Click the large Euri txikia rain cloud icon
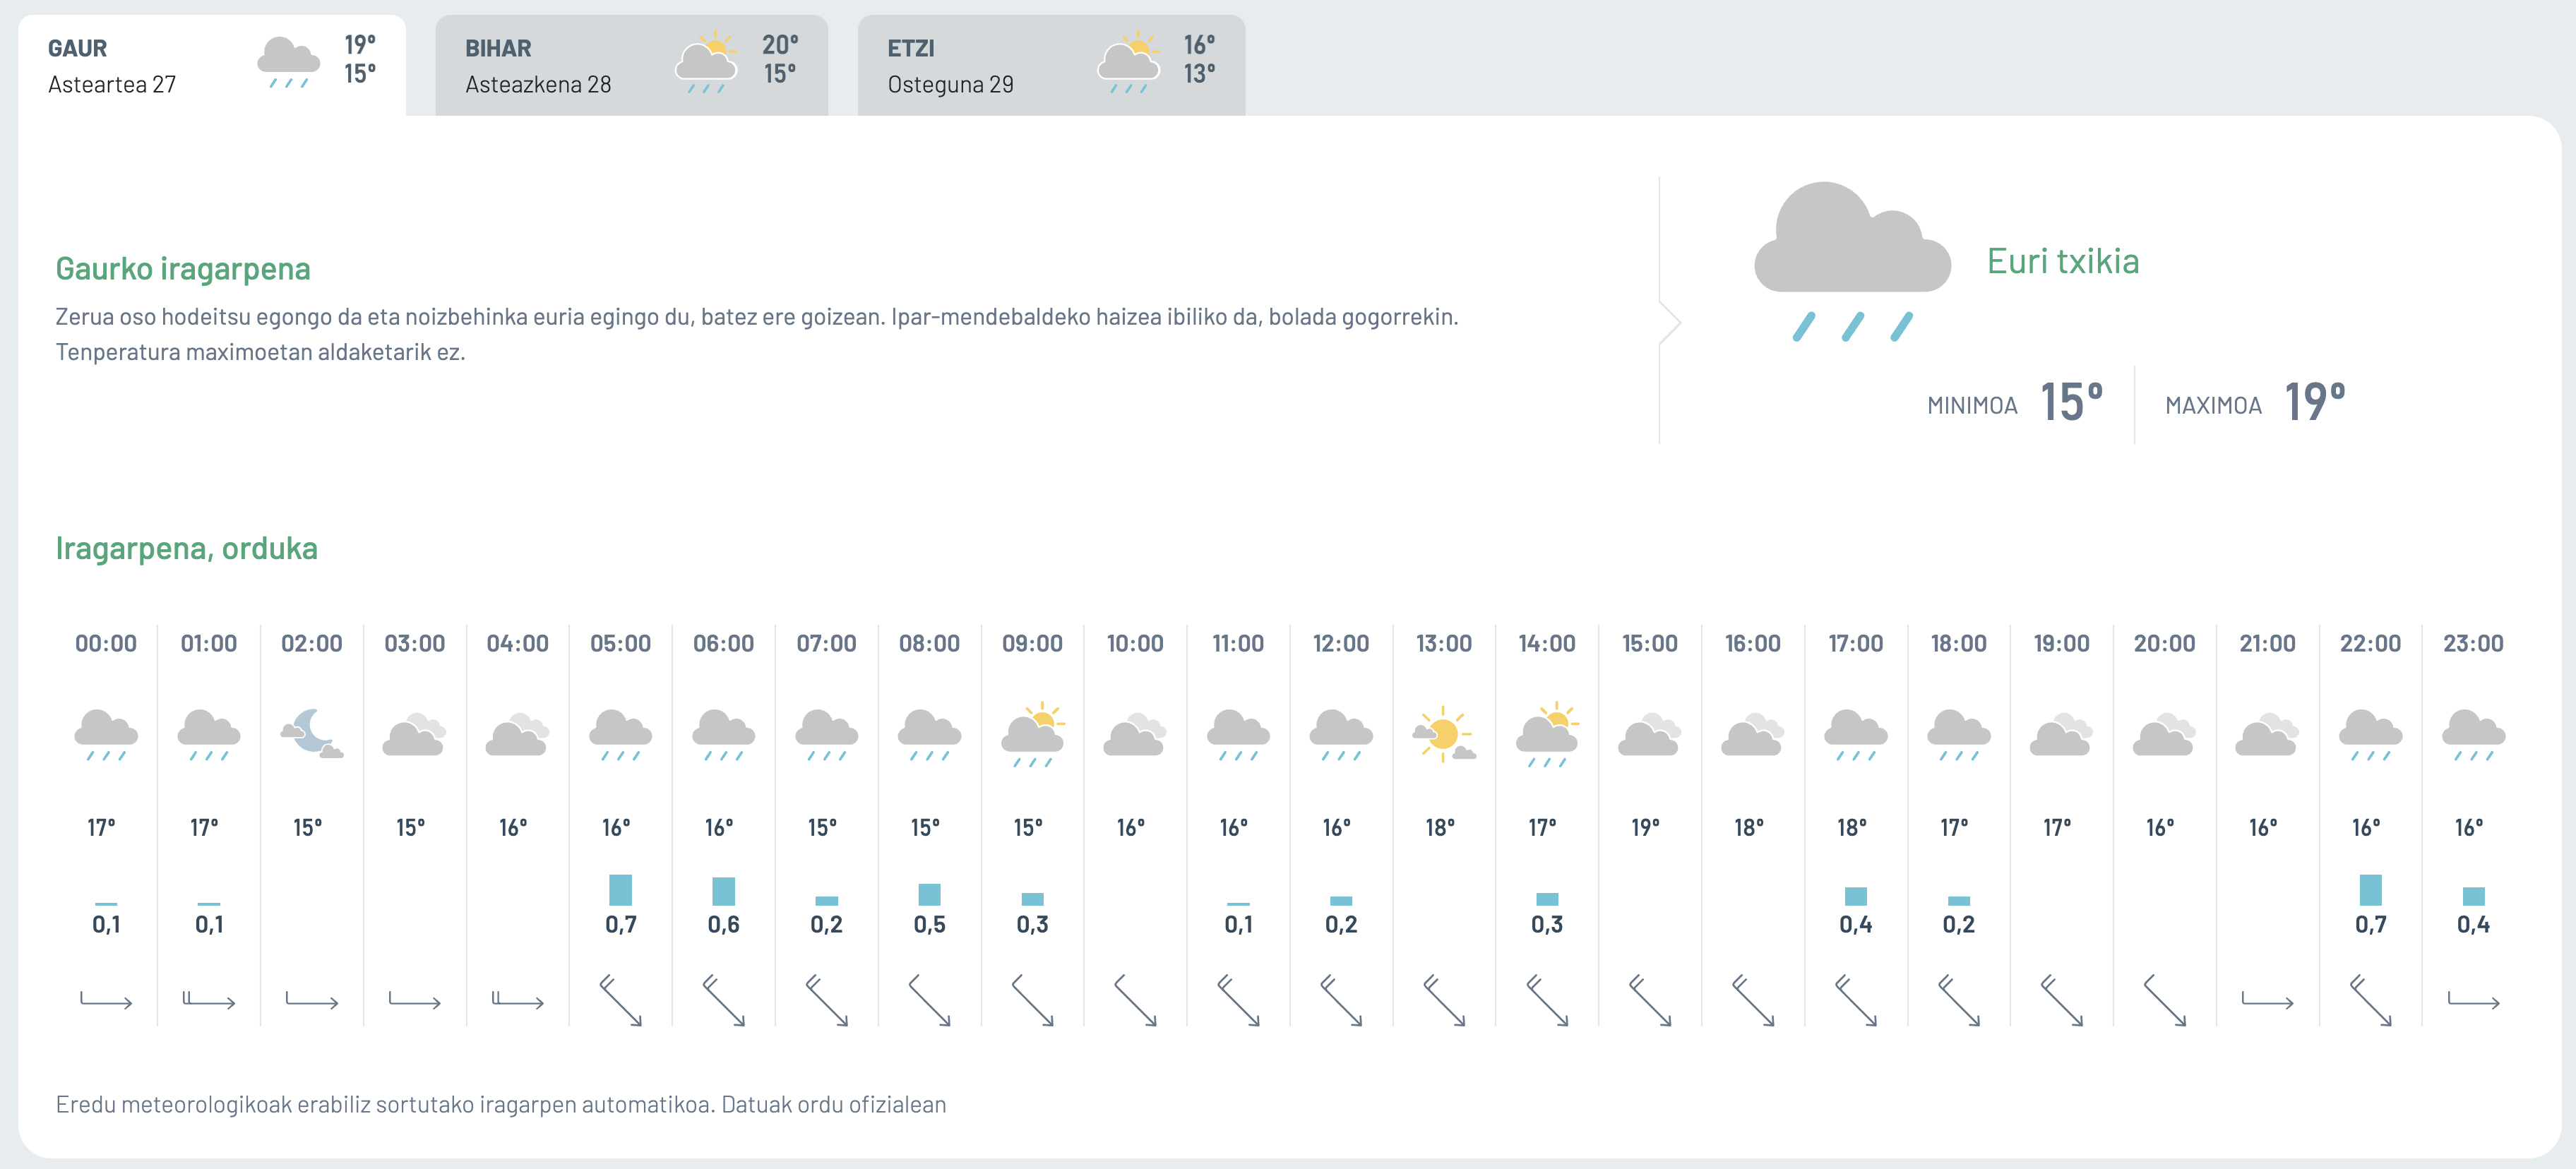 click(1852, 261)
